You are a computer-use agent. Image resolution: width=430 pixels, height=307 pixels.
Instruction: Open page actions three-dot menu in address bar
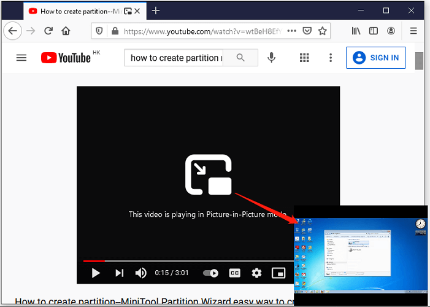[292, 31]
